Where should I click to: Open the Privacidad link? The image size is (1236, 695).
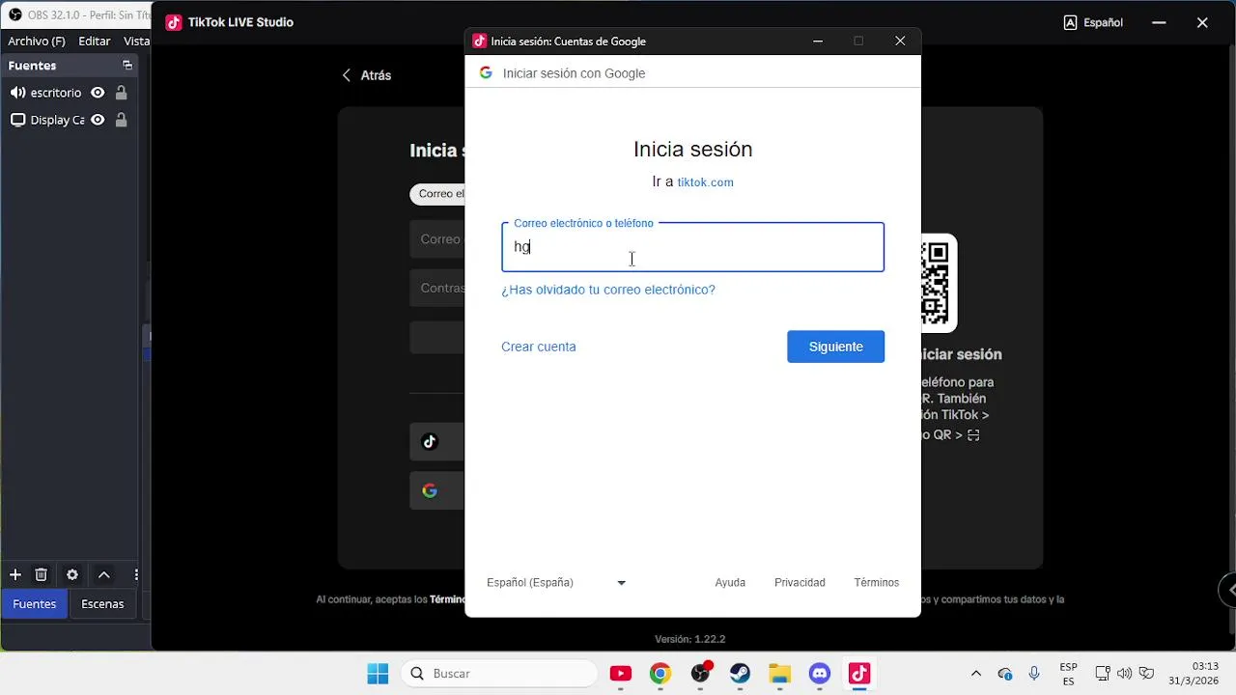(800, 583)
